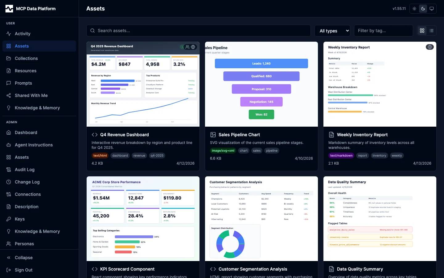Switch to light theme sun icon
Viewport: 444px width, 278px height.
coord(414,9)
